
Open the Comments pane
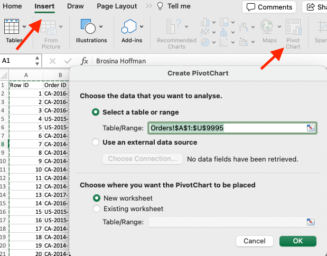coord(269,7)
